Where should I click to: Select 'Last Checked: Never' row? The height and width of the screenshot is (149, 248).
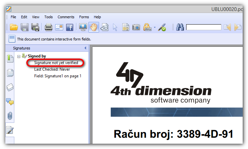[x=52, y=69]
